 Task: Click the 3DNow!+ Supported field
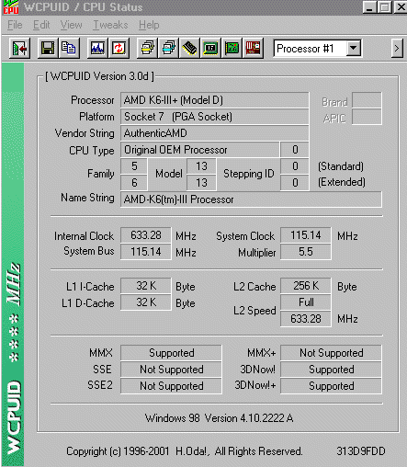(x=331, y=386)
